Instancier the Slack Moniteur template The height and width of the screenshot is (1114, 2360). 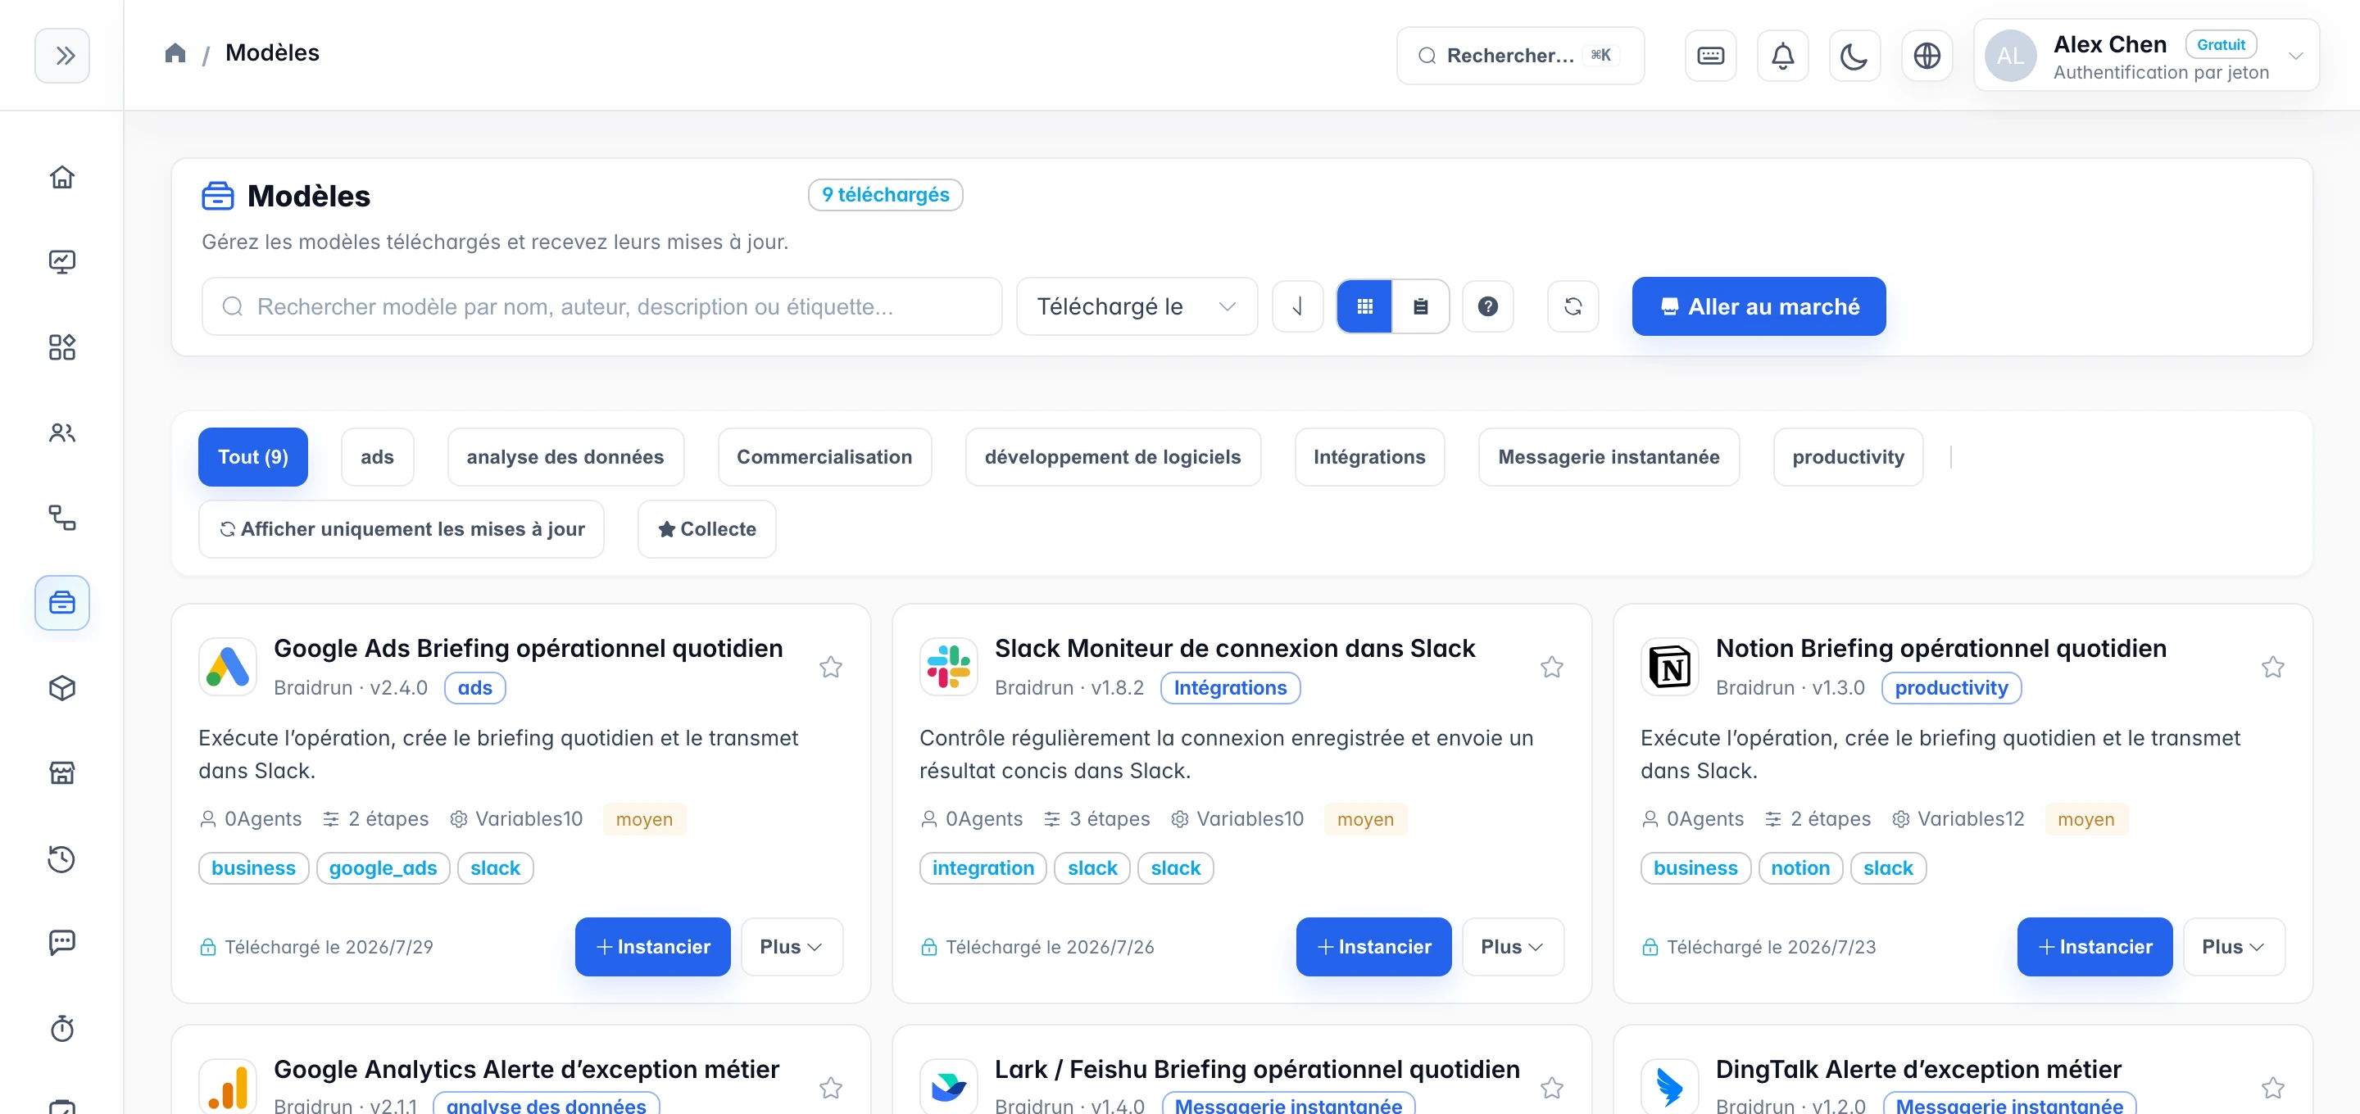[x=1373, y=947]
